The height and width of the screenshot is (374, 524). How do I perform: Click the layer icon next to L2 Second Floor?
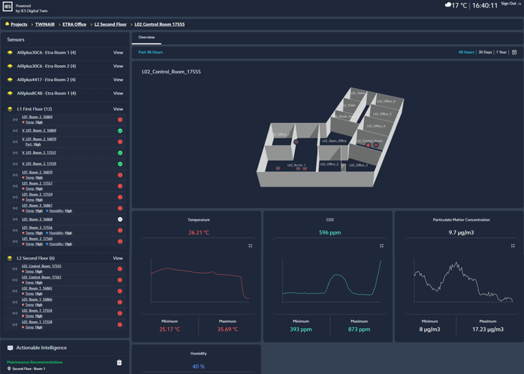tap(10, 258)
